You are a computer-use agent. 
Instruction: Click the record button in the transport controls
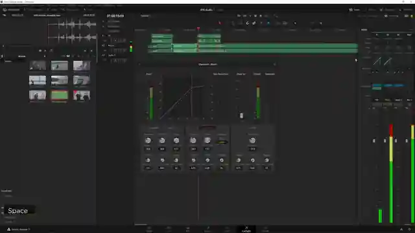261,16
